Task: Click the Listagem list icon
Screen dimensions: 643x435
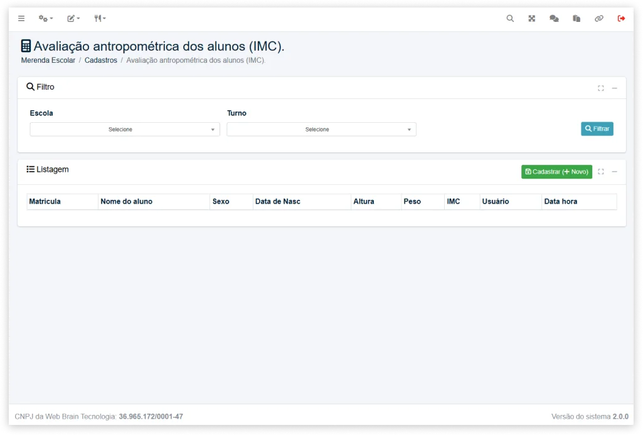Action: (x=30, y=169)
